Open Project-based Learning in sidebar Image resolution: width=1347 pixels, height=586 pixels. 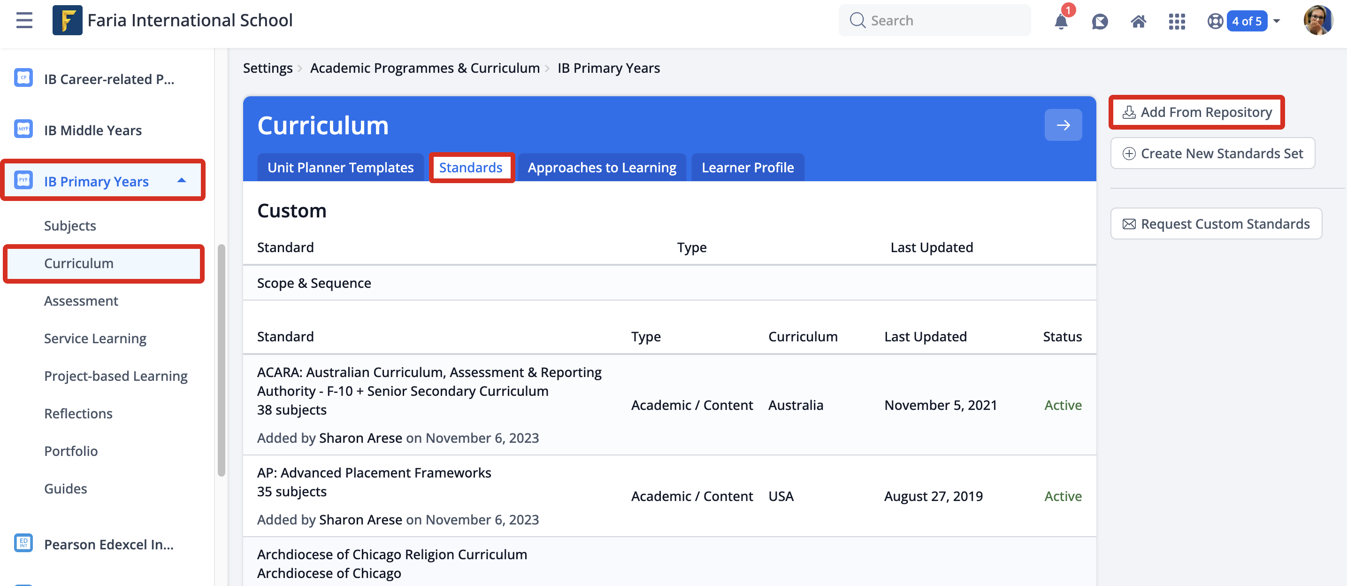coord(115,376)
